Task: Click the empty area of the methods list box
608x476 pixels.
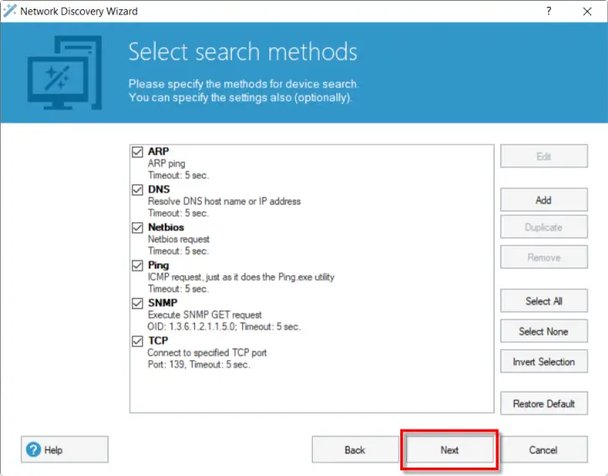Action: (x=312, y=391)
